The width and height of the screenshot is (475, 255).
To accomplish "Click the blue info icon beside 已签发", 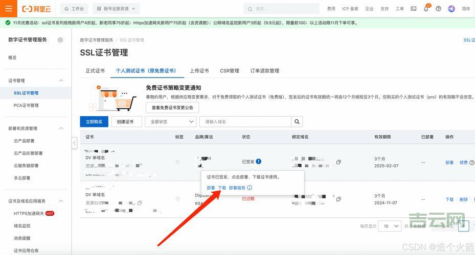I will click(258, 161).
